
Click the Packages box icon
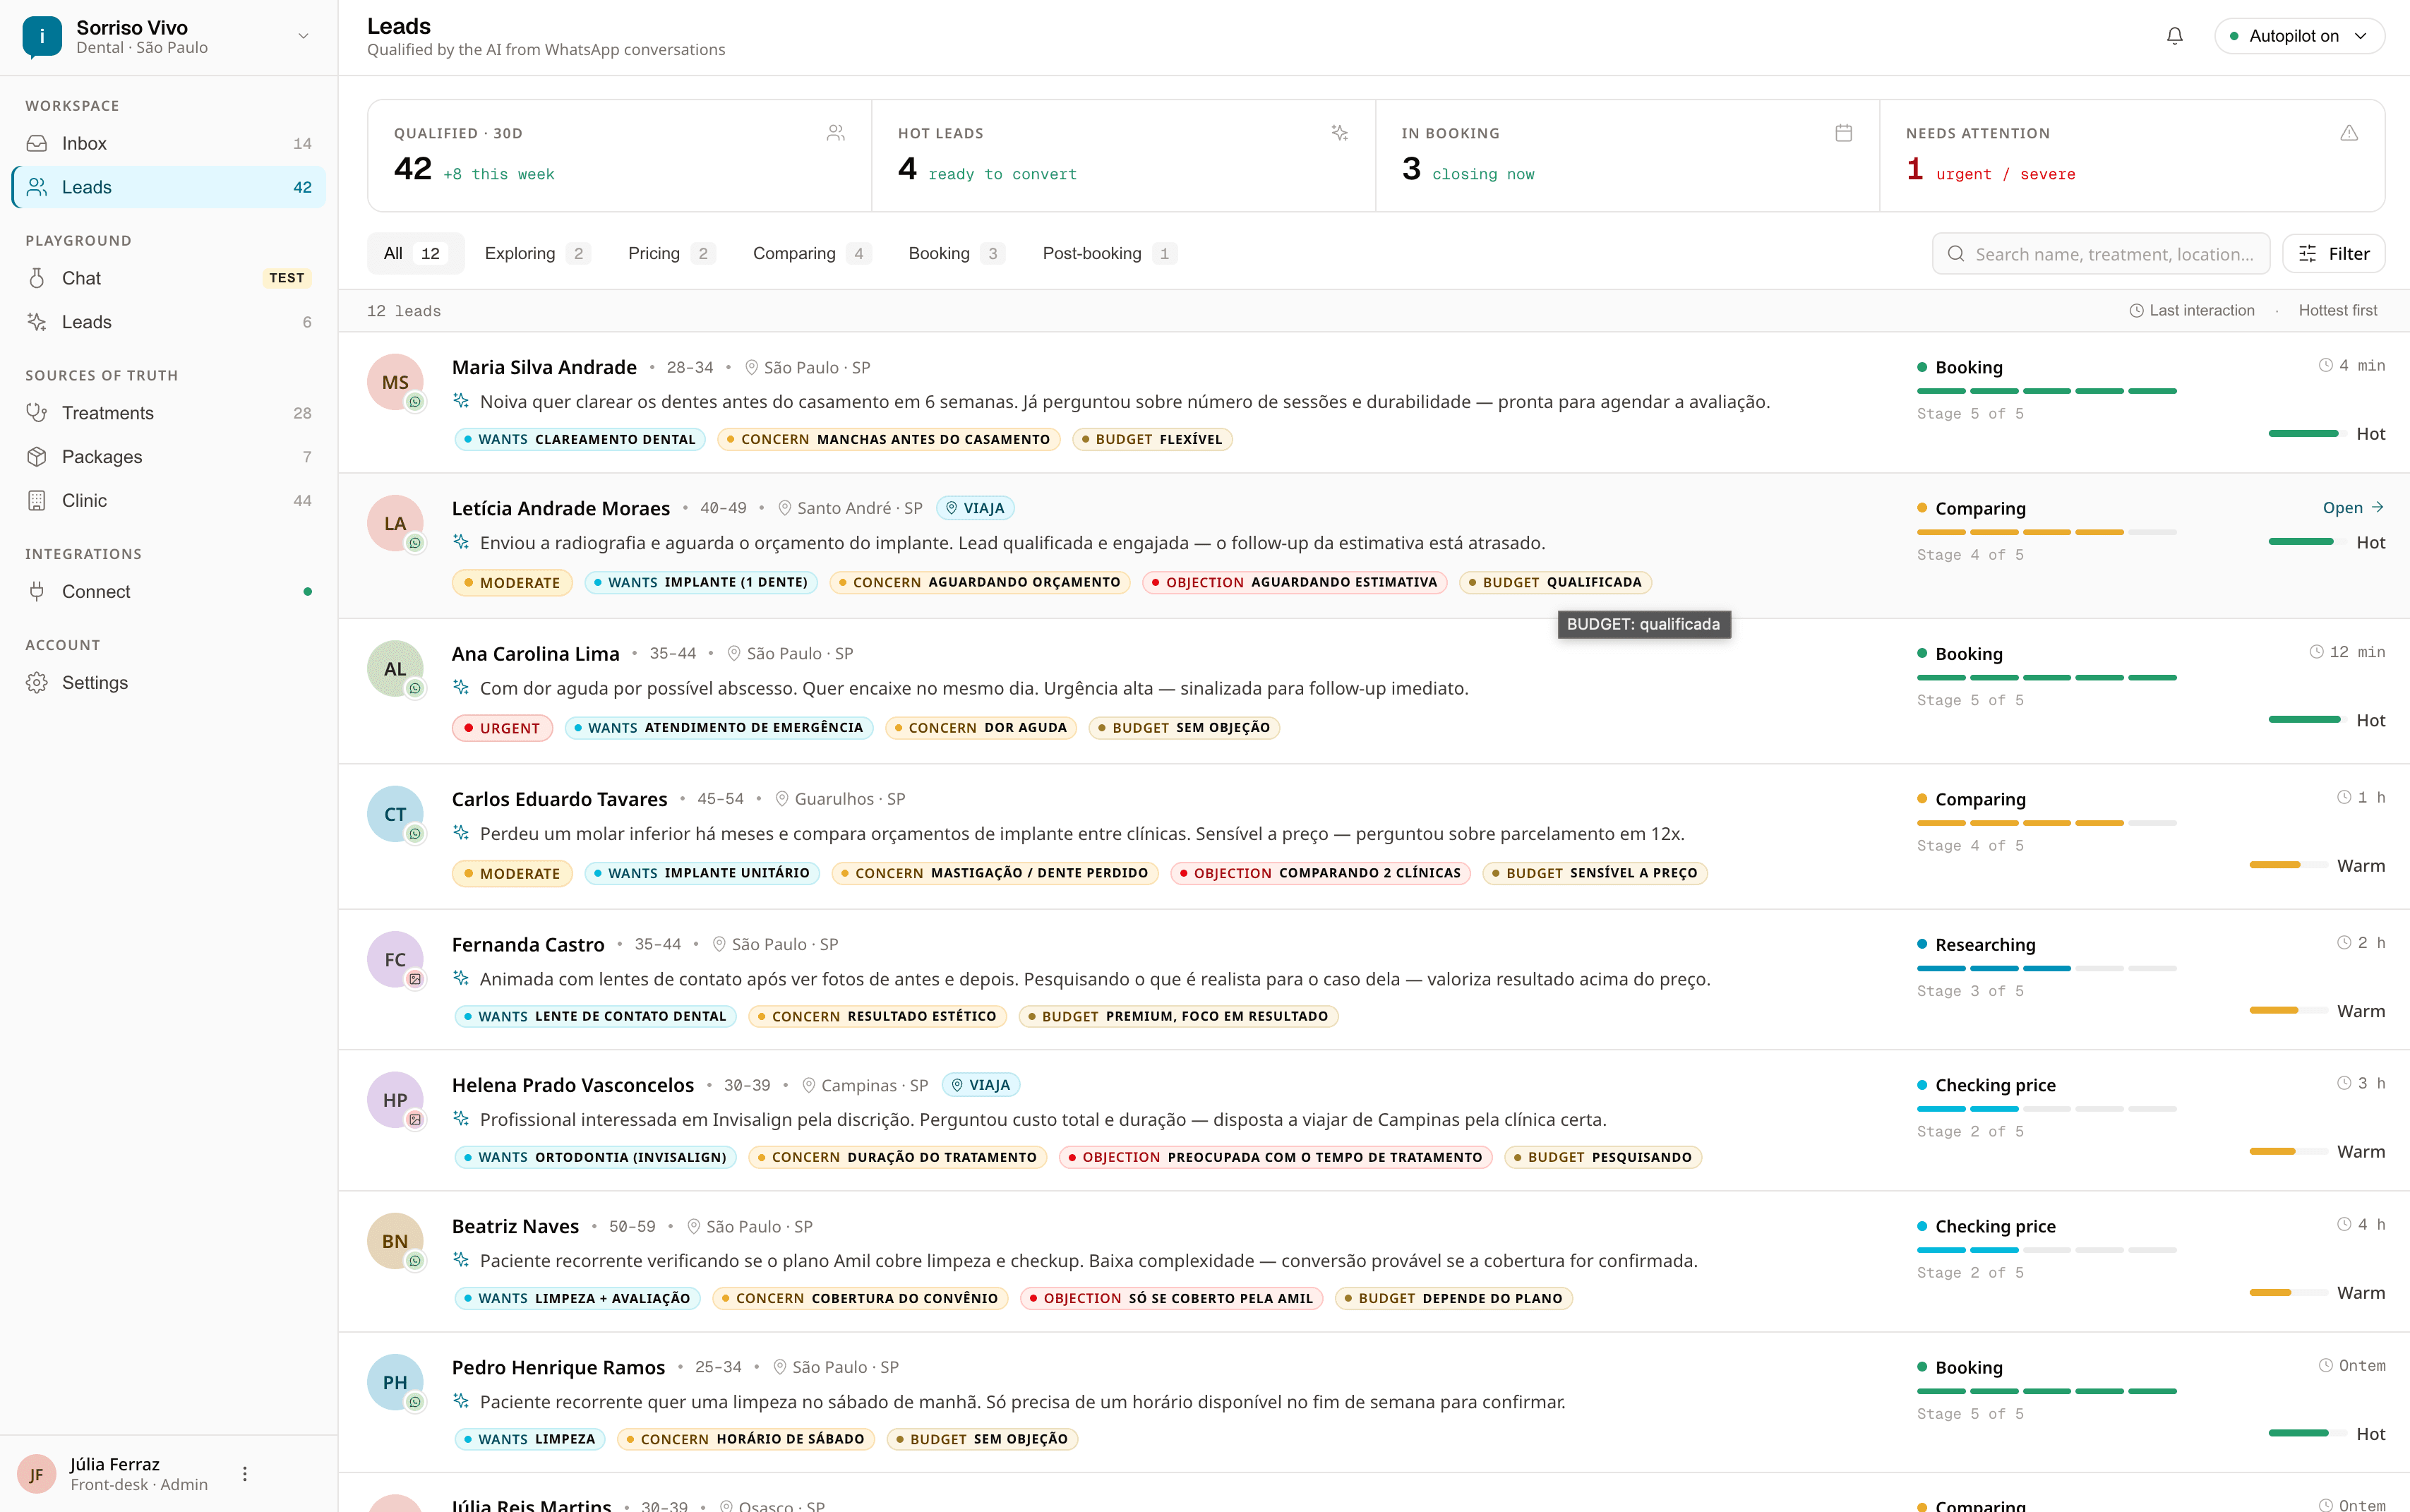click(x=37, y=457)
